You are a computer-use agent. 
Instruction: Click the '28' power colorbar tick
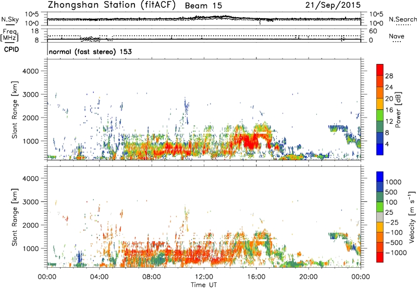[x=389, y=76]
